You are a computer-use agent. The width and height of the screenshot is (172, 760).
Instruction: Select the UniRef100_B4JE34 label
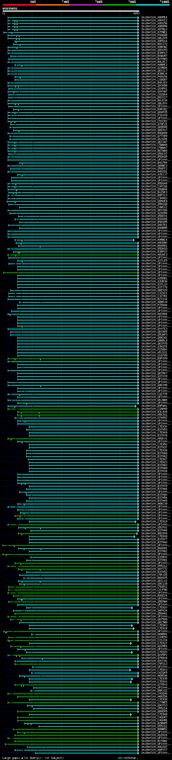point(154,100)
